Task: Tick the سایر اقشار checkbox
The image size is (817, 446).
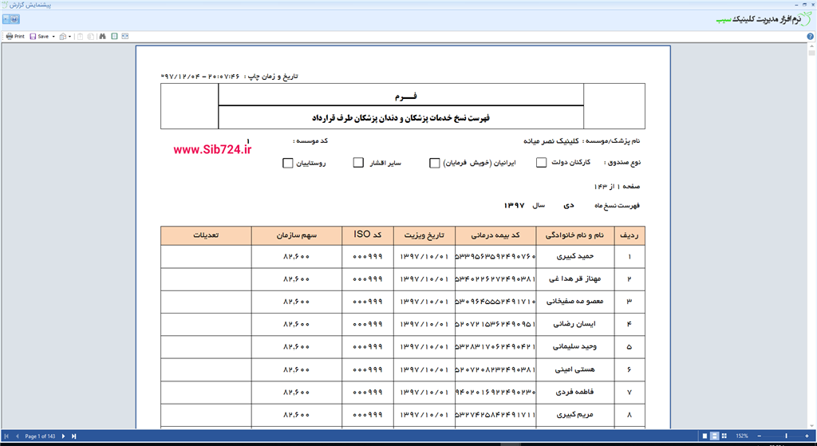Action: [x=358, y=163]
